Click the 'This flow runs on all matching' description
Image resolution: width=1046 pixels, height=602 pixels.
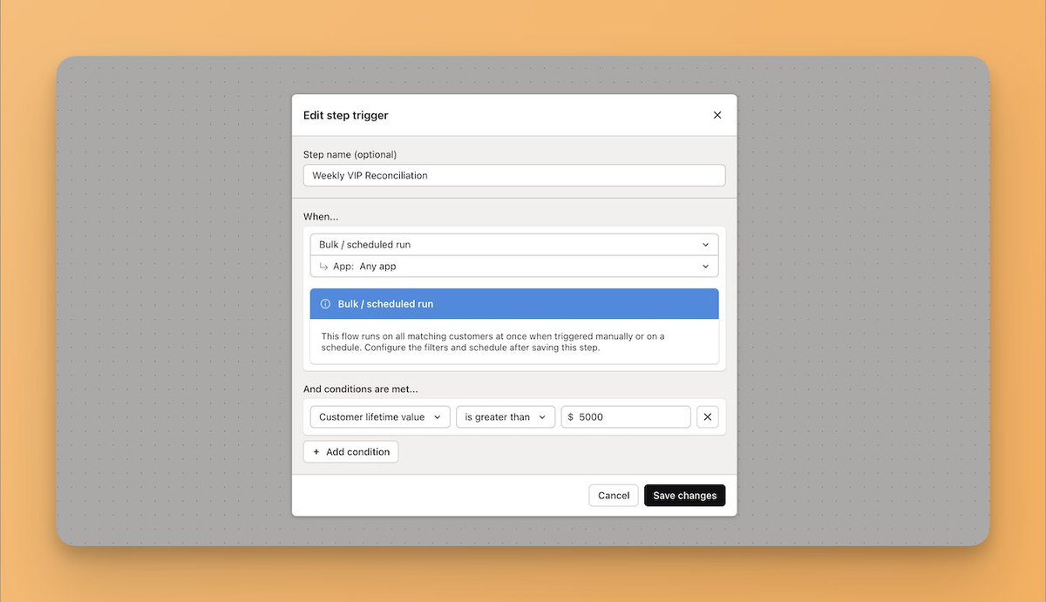click(492, 342)
